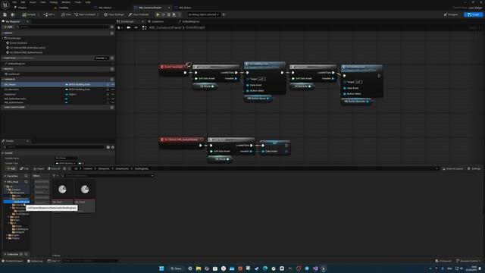Add a new variable with the plus icon
This screenshot has width=485, height=273.
click(112, 79)
